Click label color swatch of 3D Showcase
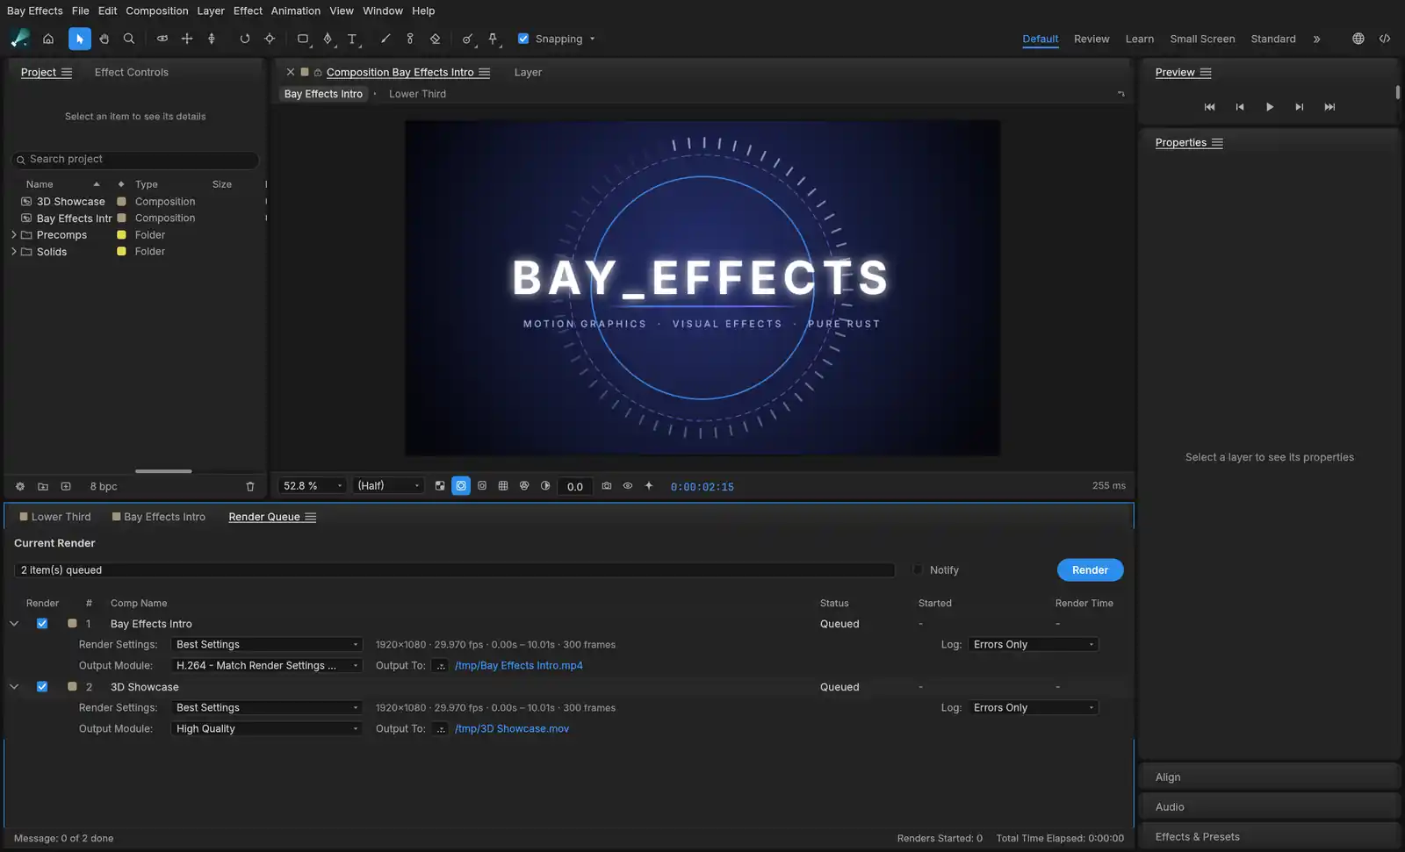 coord(121,202)
